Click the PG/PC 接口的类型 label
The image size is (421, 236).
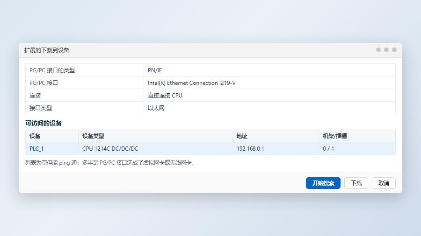(52, 70)
